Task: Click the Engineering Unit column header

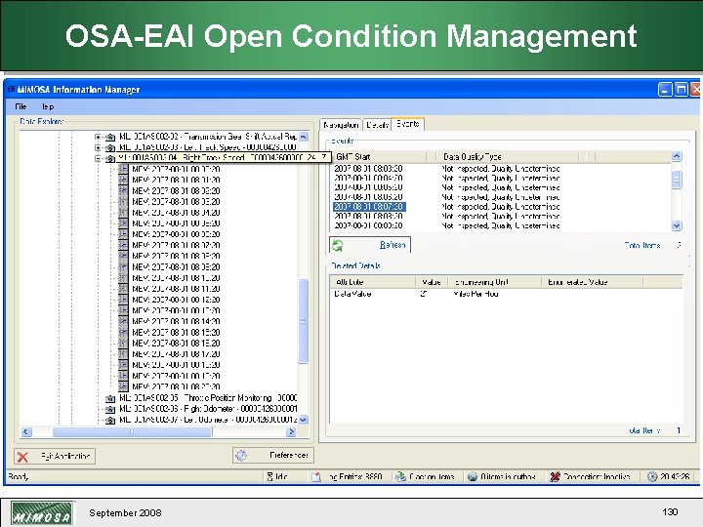Action: [495, 282]
